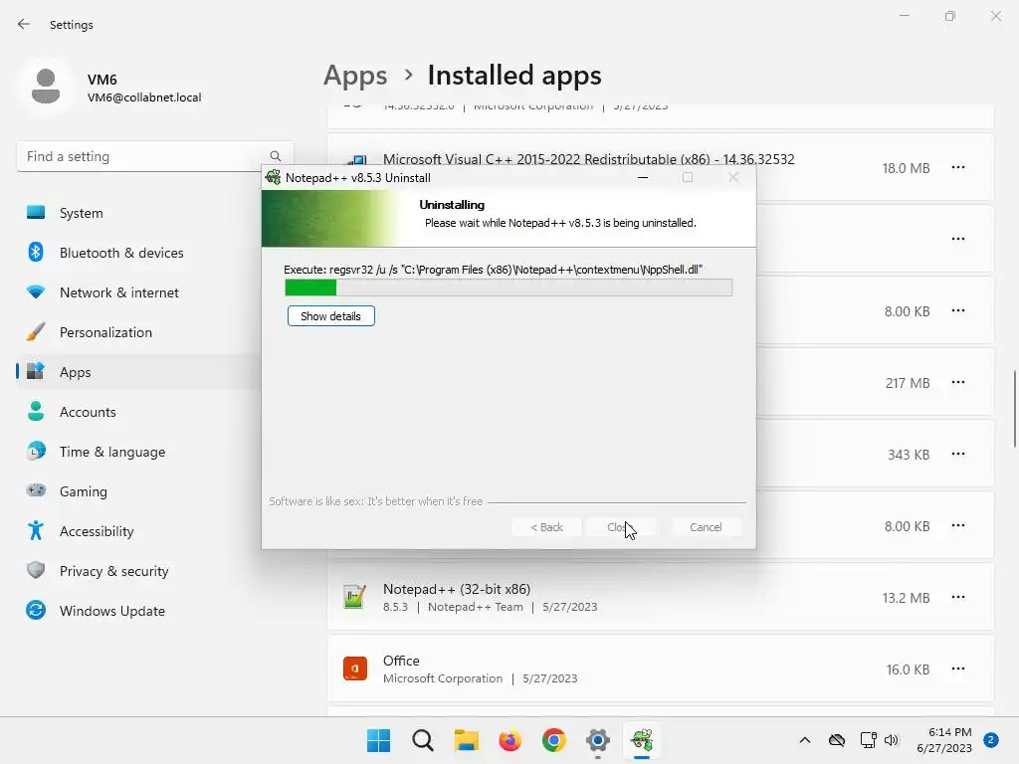
Task: Open the clock and date flyout
Action: point(944,740)
